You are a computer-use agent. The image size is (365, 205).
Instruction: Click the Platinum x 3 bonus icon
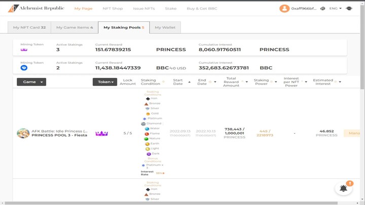[x=143, y=165]
